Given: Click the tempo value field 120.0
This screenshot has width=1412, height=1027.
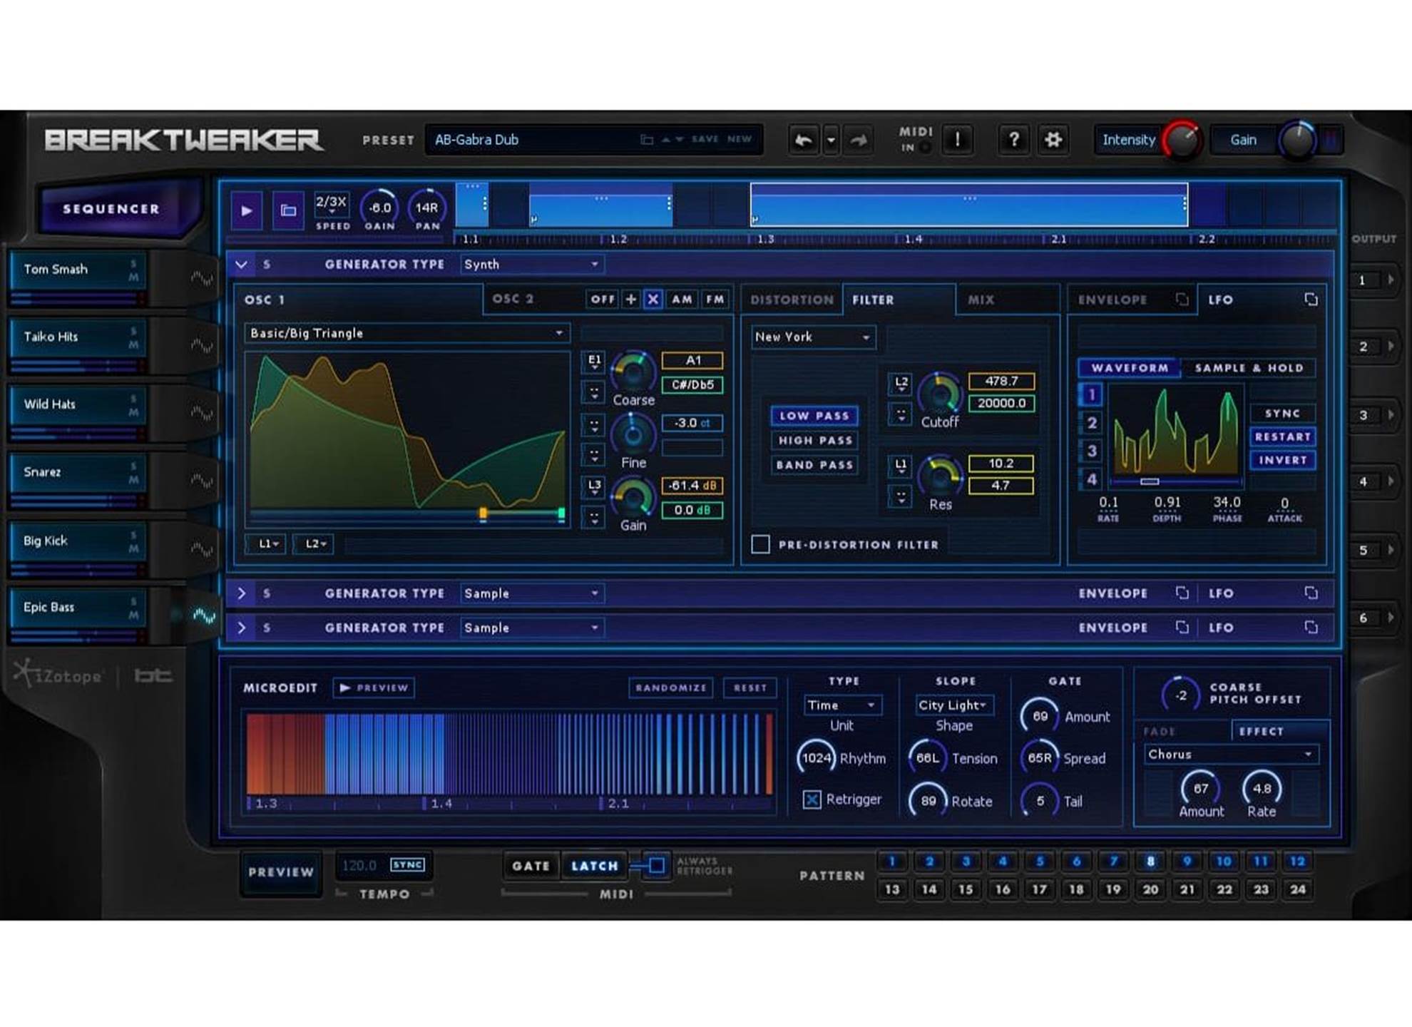Looking at the screenshot, I should [x=359, y=865].
